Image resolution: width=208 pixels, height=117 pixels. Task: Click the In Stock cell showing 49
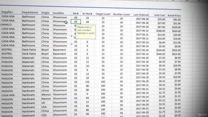coord(87,114)
